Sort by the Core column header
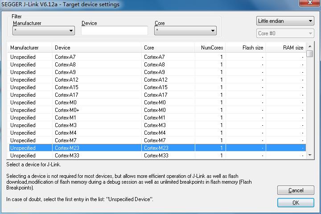The width and height of the screenshot is (321, 214). pyautogui.click(x=168, y=48)
